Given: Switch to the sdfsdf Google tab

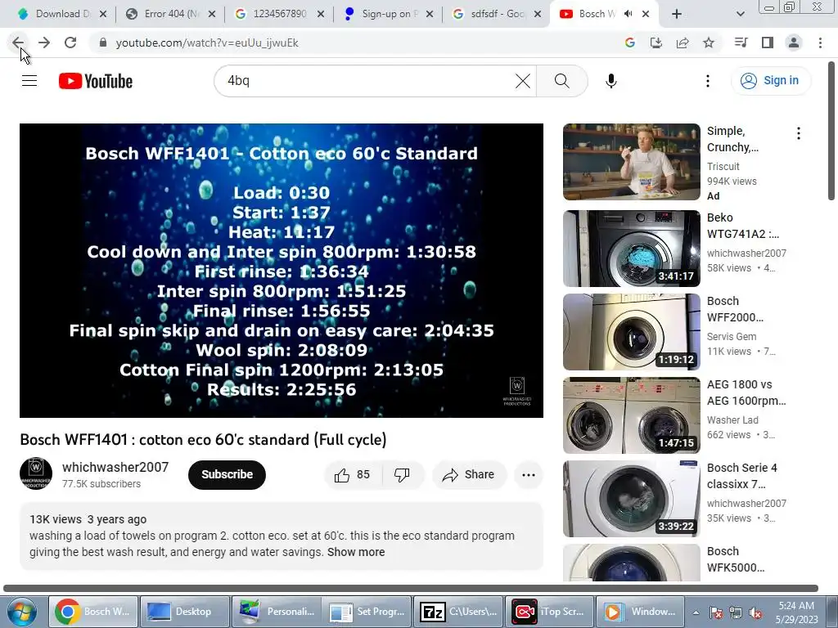Looking at the screenshot, I should click(497, 14).
